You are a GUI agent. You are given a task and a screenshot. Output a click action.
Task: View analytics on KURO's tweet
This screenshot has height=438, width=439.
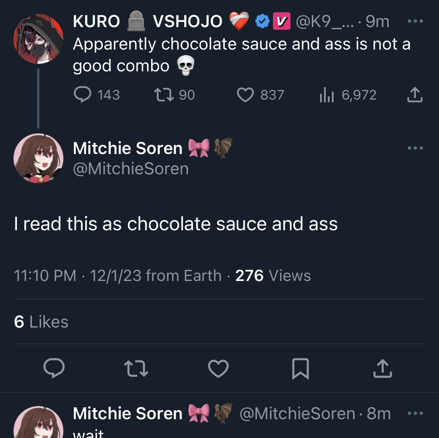326,95
